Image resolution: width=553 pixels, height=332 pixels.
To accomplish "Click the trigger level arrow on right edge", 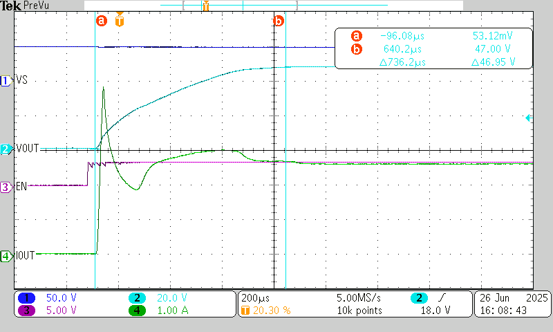I will point(529,118).
